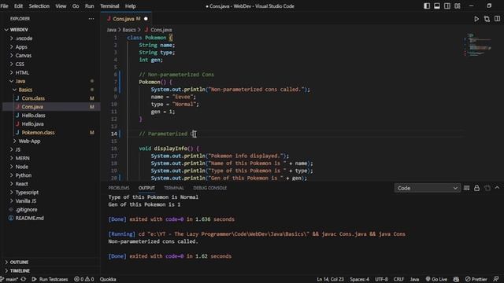
Task: Switch to the Output panel tab
Action: [146, 188]
